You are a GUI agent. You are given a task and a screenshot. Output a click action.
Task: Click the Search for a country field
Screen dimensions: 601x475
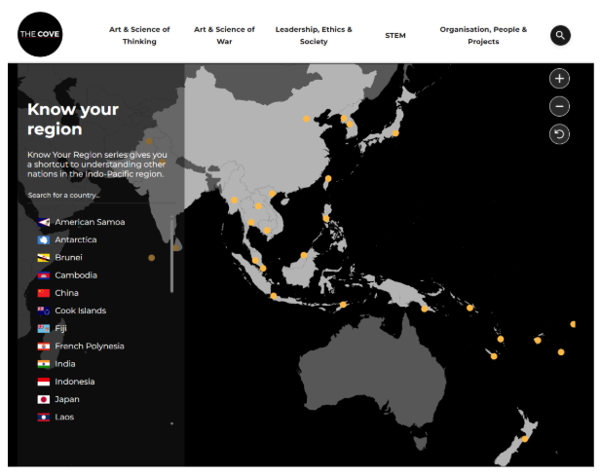(97, 196)
